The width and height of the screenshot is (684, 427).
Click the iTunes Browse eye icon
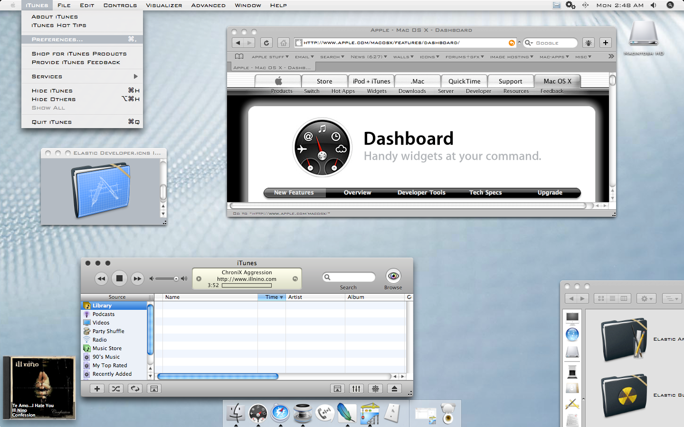[393, 276]
